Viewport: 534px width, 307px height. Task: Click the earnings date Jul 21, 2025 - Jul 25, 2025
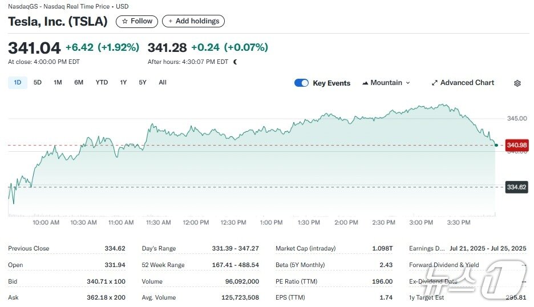click(x=488, y=248)
